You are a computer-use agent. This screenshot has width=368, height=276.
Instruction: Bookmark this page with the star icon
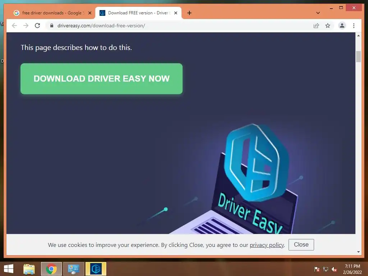(328, 26)
